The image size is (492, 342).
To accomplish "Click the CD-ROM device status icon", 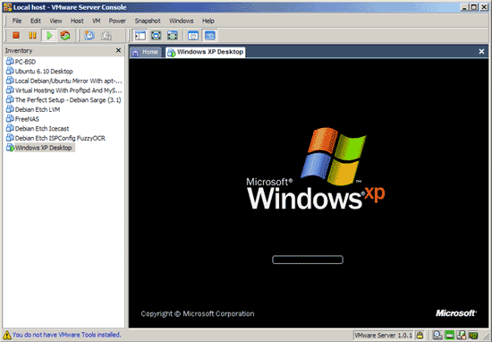I will [x=437, y=335].
